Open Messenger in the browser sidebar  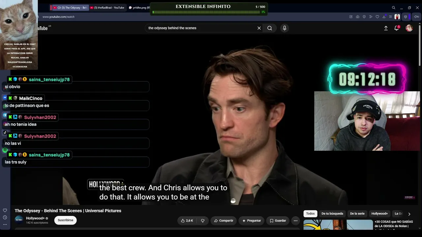5,98
